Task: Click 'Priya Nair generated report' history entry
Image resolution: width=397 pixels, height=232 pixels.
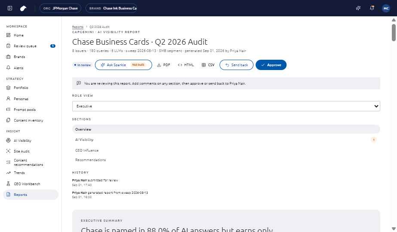Action: pos(110,195)
